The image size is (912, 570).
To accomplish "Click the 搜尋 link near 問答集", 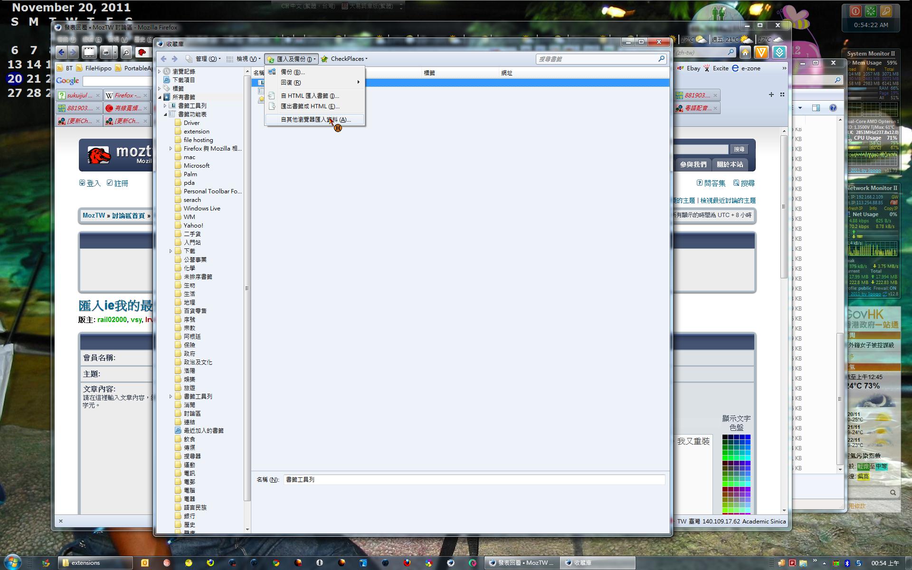I will 748,183.
